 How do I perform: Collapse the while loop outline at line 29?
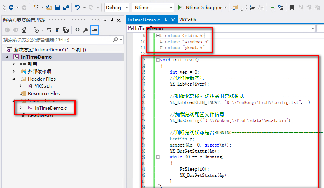click(158, 157)
